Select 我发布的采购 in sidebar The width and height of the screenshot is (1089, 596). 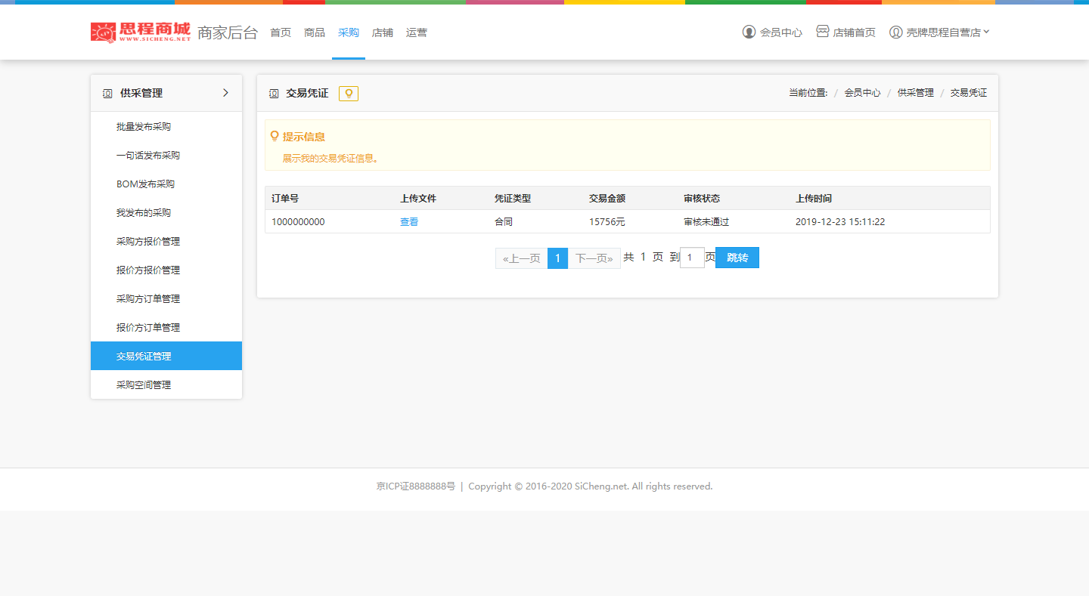pyautogui.click(x=166, y=212)
